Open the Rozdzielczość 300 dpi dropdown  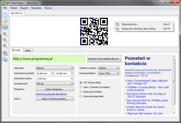pyautogui.click(x=55, y=84)
